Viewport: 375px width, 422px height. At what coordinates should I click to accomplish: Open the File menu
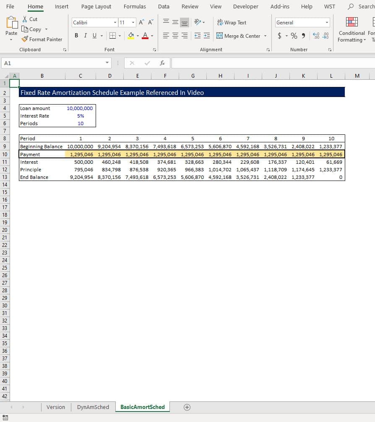(x=10, y=6)
